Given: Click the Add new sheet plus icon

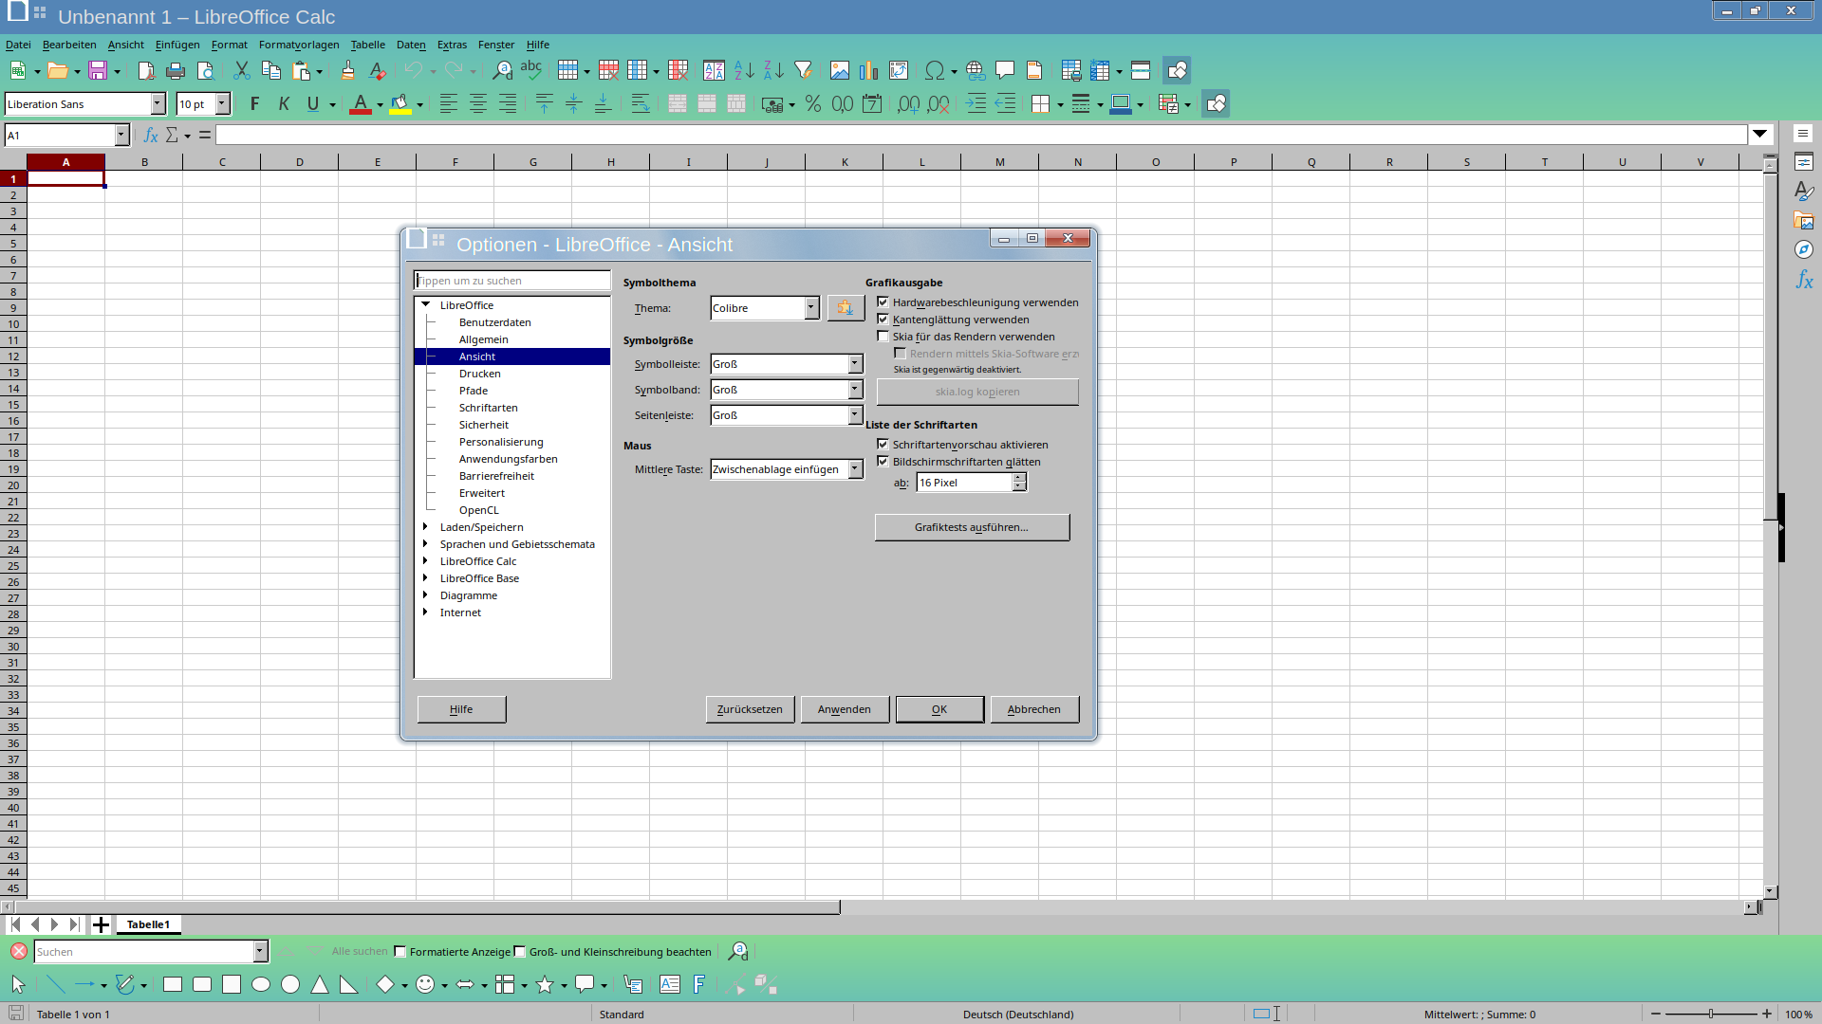Looking at the screenshot, I should click(x=101, y=924).
